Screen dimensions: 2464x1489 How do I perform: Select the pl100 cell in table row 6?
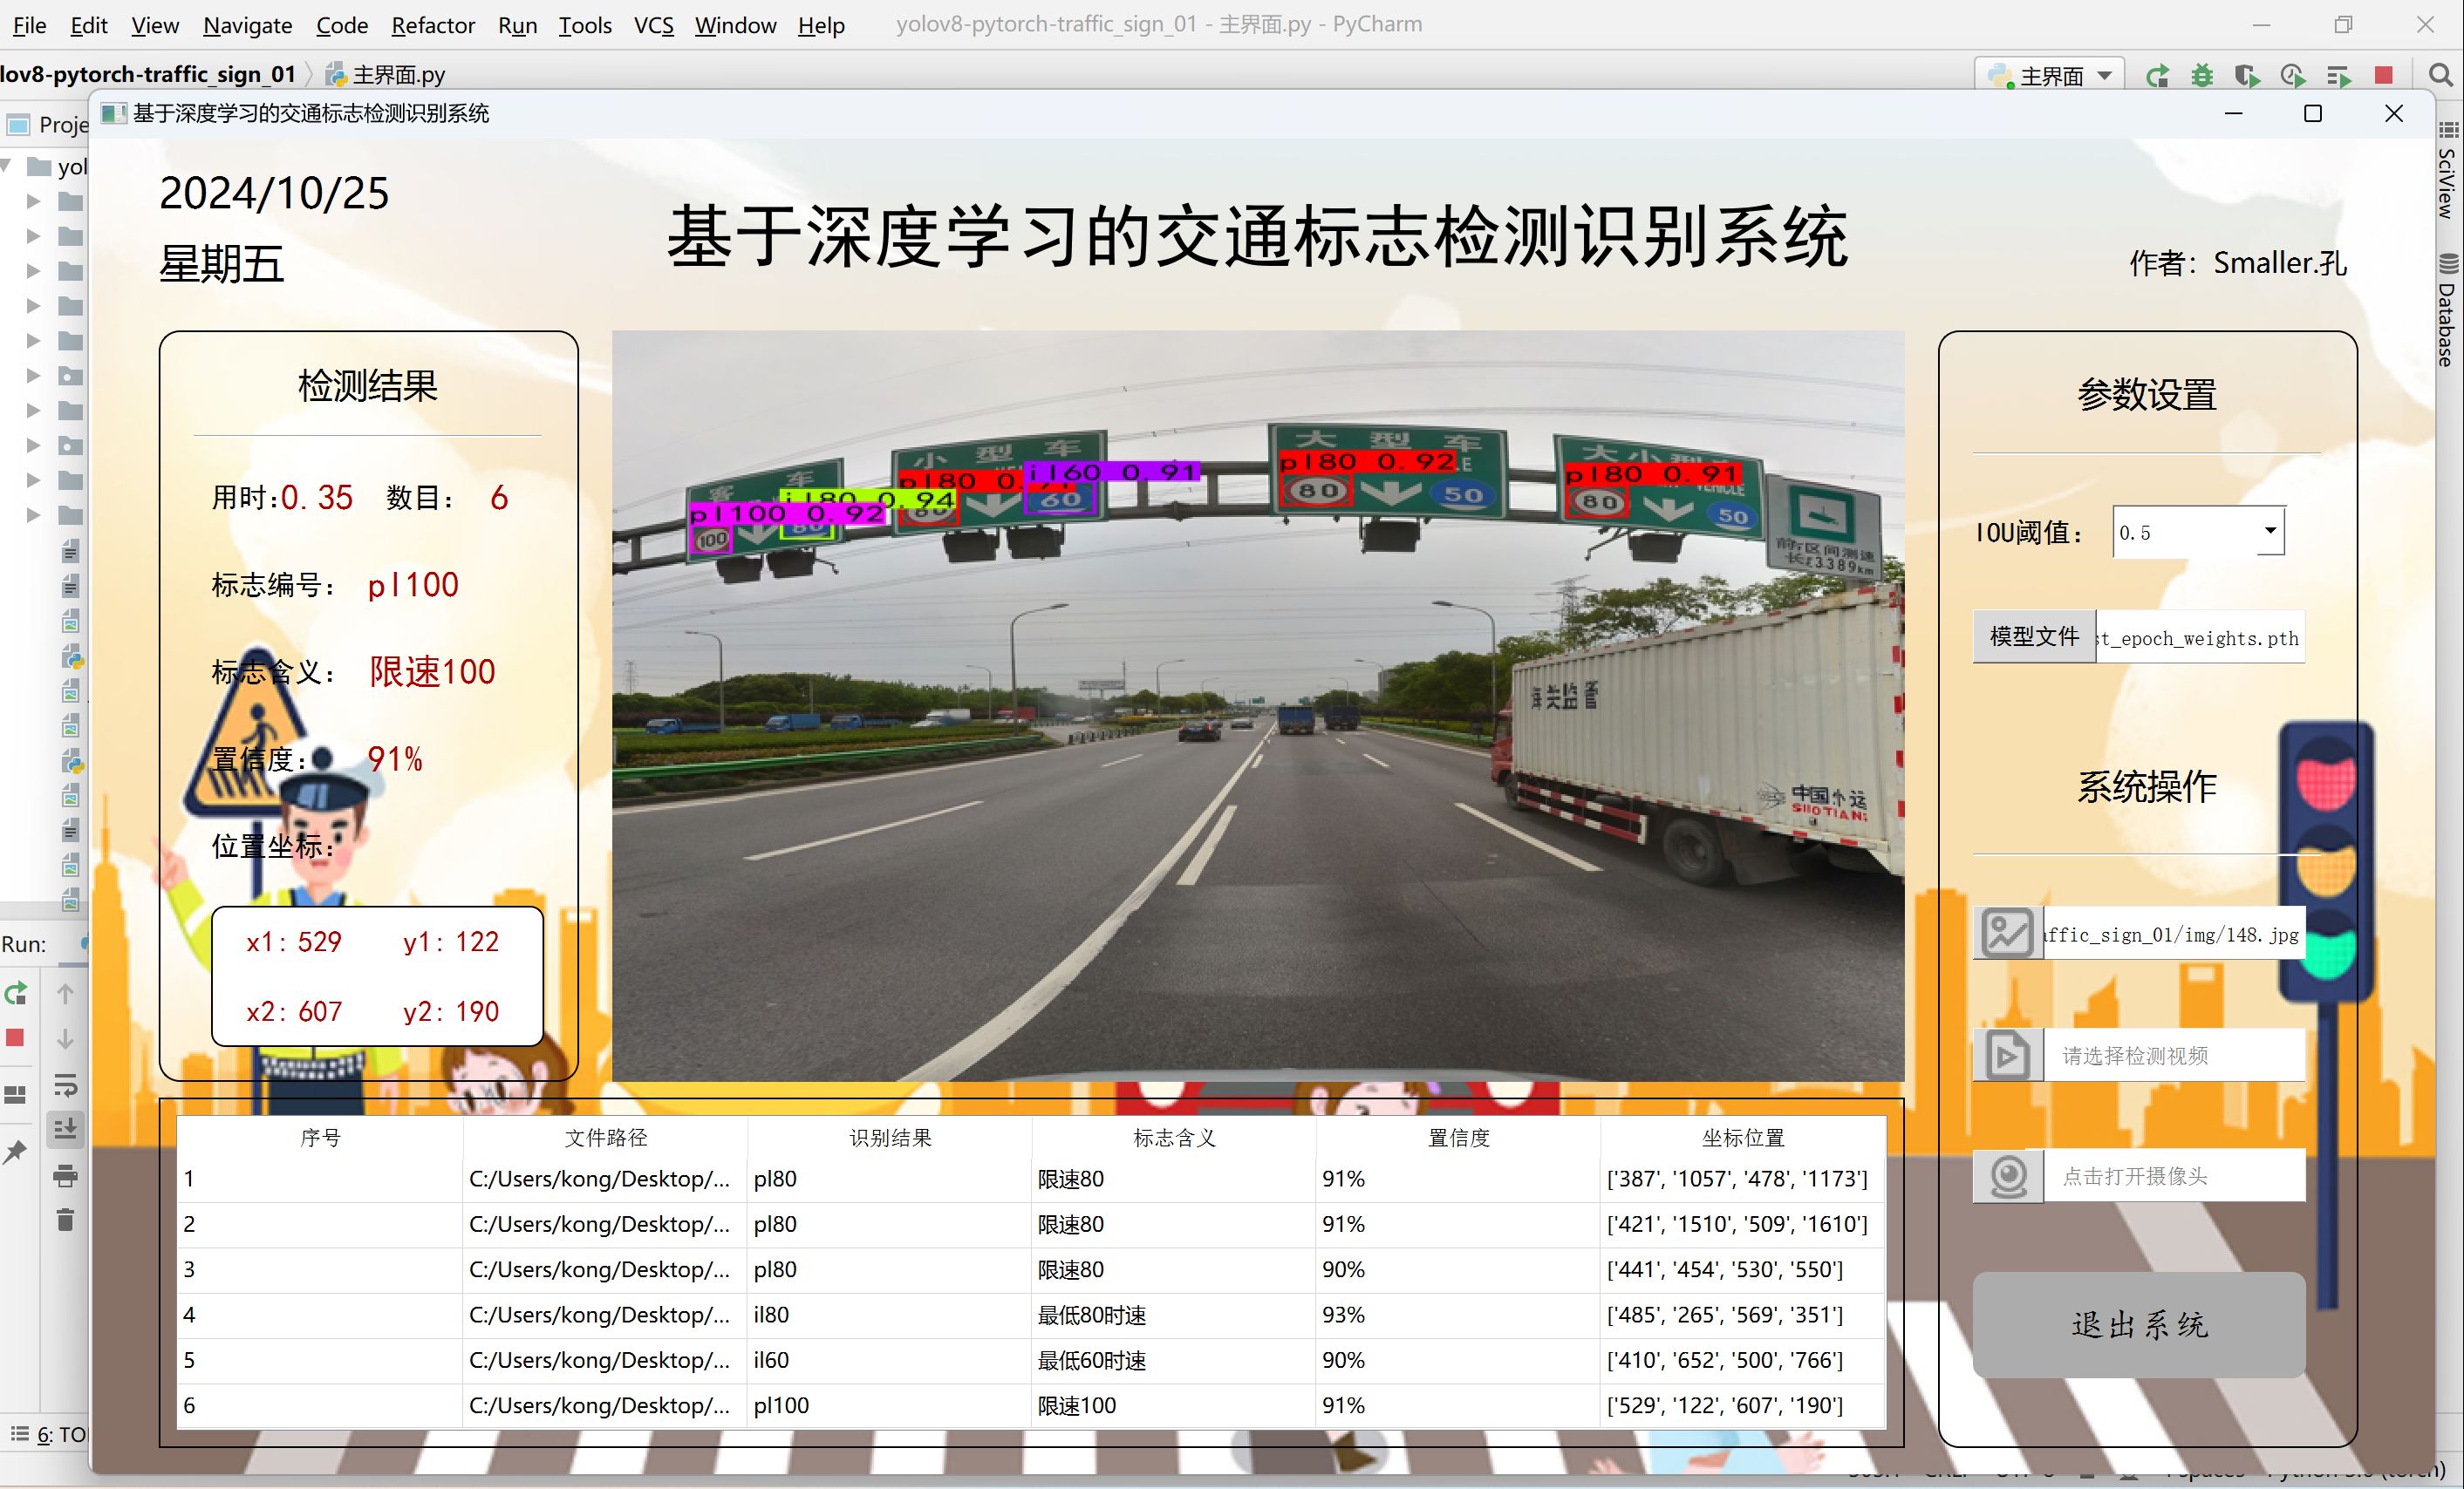pos(890,1405)
